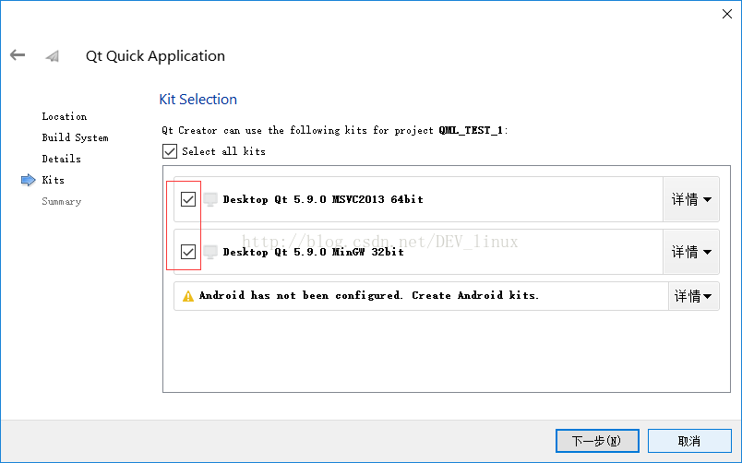
Task: Uncheck Desktop Qt 5.9.0 MinGW 32bit kit
Action: tap(188, 252)
